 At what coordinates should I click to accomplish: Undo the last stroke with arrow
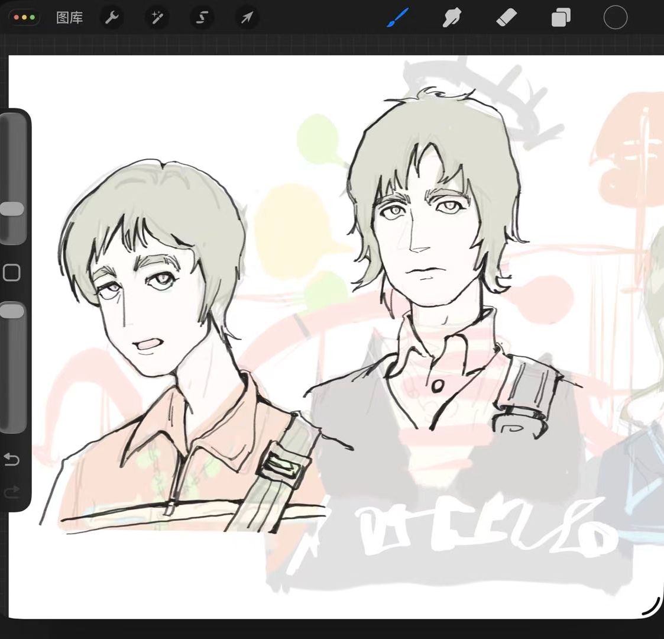click(x=12, y=459)
